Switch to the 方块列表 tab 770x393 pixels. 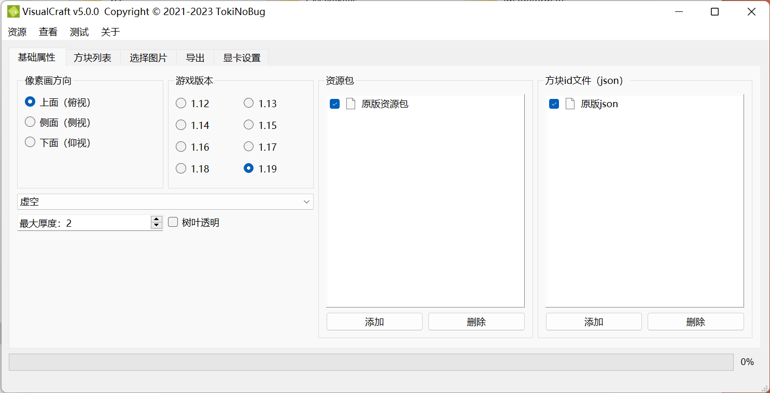point(93,58)
